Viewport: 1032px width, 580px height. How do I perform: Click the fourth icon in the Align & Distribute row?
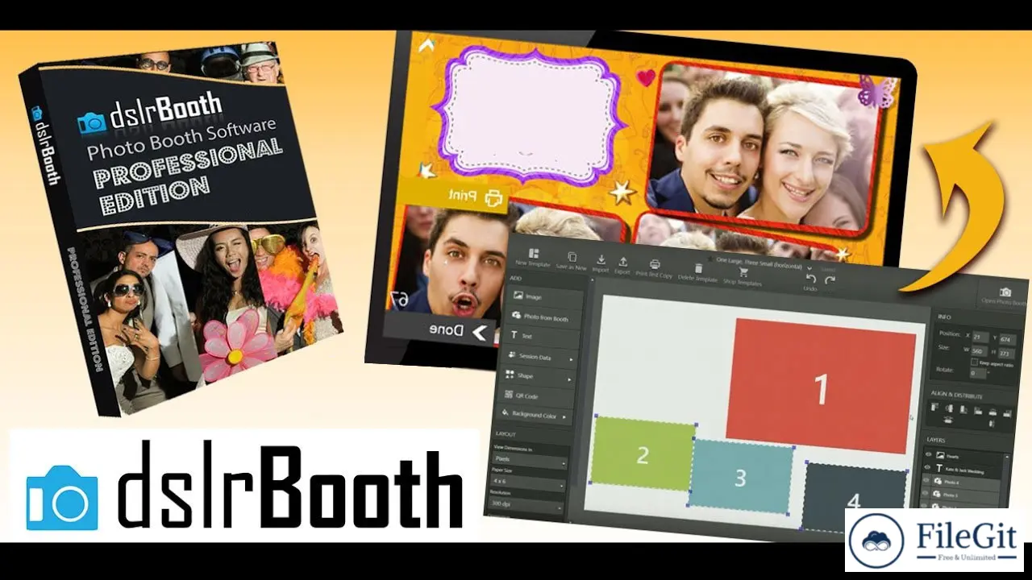[x=978, y=411]
